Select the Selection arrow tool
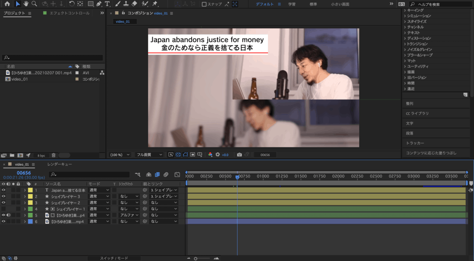 18,4
